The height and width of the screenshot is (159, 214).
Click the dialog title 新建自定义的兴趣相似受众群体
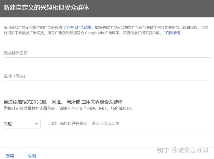click(46, 7)
